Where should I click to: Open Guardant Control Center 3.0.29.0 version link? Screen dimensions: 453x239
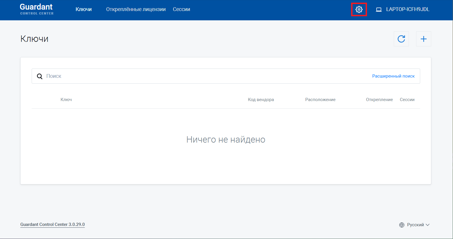pos(53,224)
